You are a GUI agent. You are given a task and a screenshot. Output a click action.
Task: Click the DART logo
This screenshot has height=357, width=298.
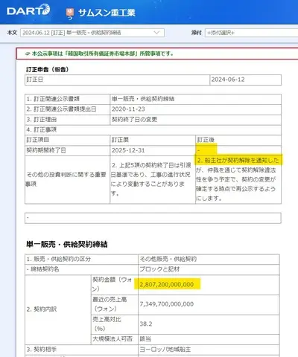(x=28, y=10)
